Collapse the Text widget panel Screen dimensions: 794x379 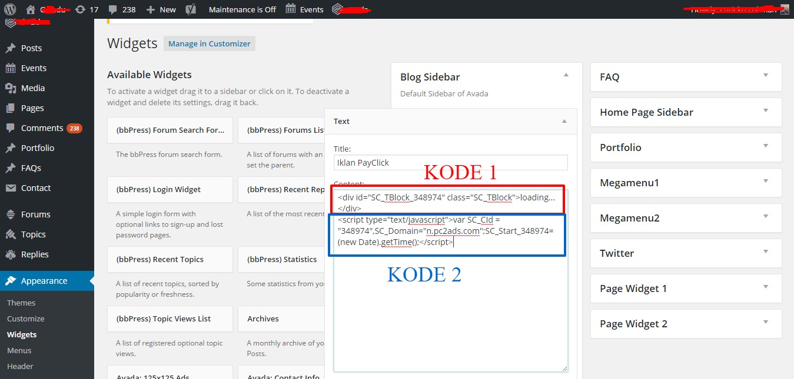point(564,121)
